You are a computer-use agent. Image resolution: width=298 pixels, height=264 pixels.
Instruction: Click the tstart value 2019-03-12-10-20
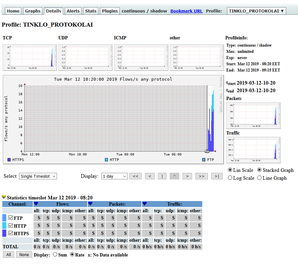256,83
